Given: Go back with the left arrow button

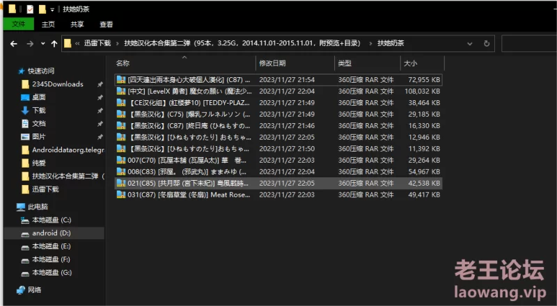Looking at the screenshot, I should click(x=14, y=44).
